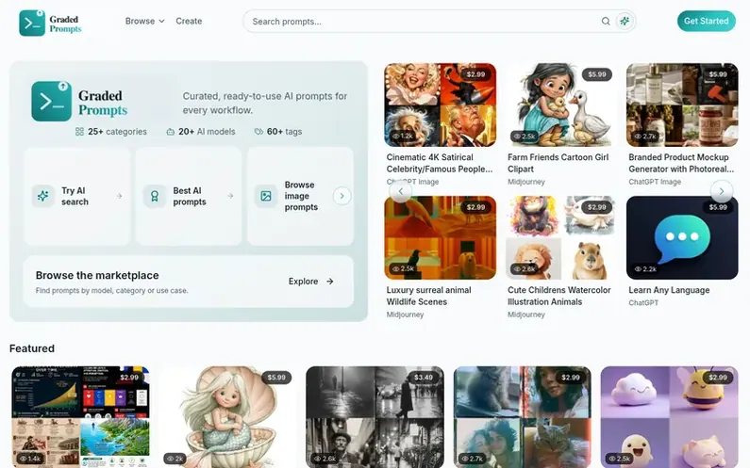This screenshot has height=468, width=750.
Task: Click the 2.5k views badge on Farm Friends
Action: point(525,137)
